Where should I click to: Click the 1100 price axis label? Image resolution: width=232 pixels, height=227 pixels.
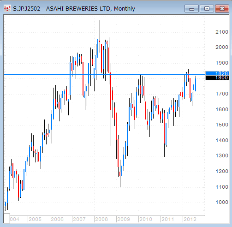(222, 187)
